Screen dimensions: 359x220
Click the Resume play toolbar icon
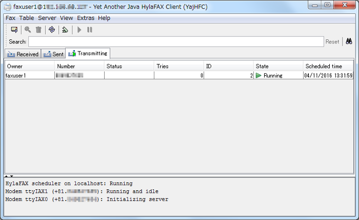[79, 30]
